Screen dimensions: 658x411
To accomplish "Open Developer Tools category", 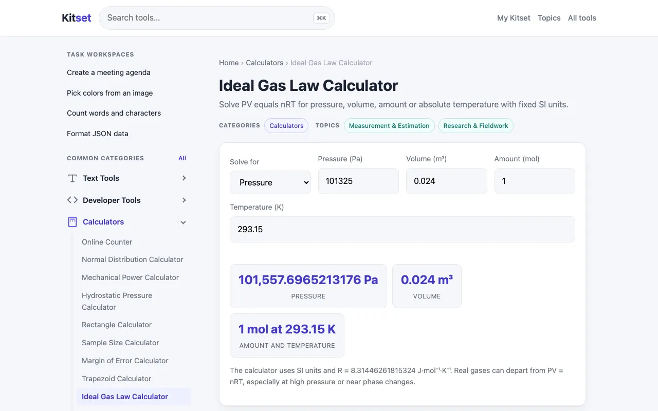I will coord(112,200).
